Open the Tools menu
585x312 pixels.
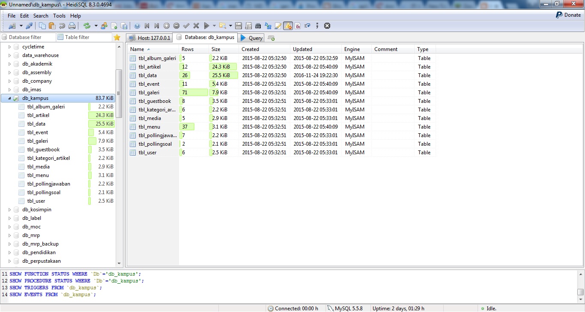59,15
